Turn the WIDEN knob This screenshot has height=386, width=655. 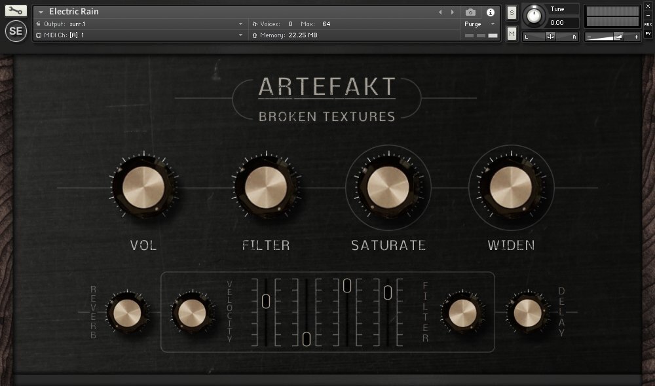pos(511,187)
